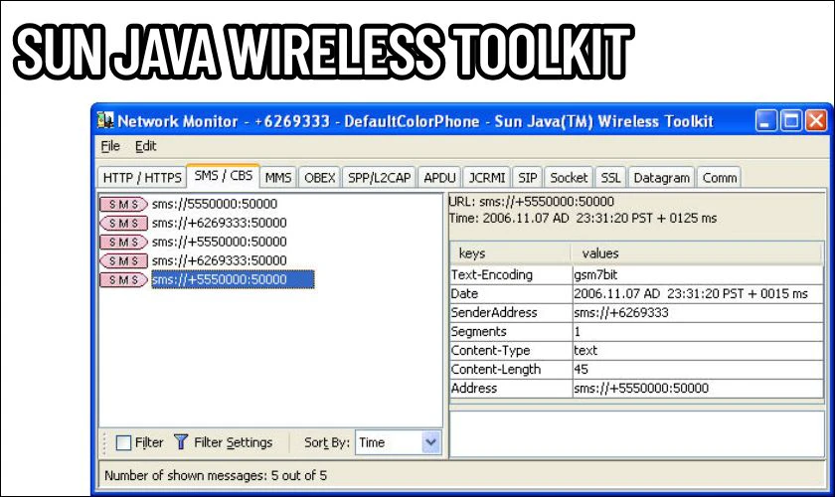Click the Text-Encoding key cell
Image resolution: width=835 pixels, height=497 pixels.
(x=511, y=275)
